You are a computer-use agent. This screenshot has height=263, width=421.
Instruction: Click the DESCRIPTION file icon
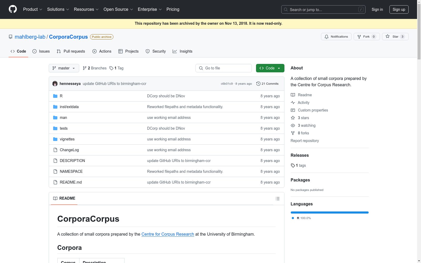55,161
